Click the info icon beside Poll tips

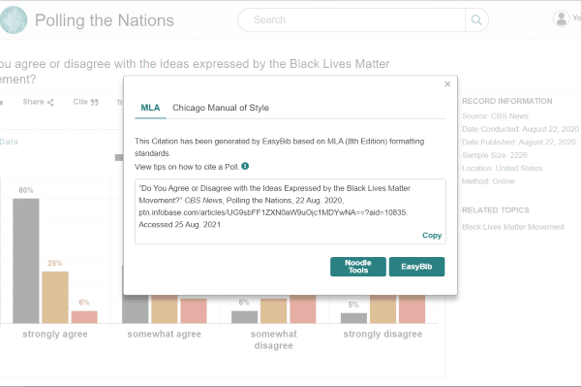click(245, 166)
